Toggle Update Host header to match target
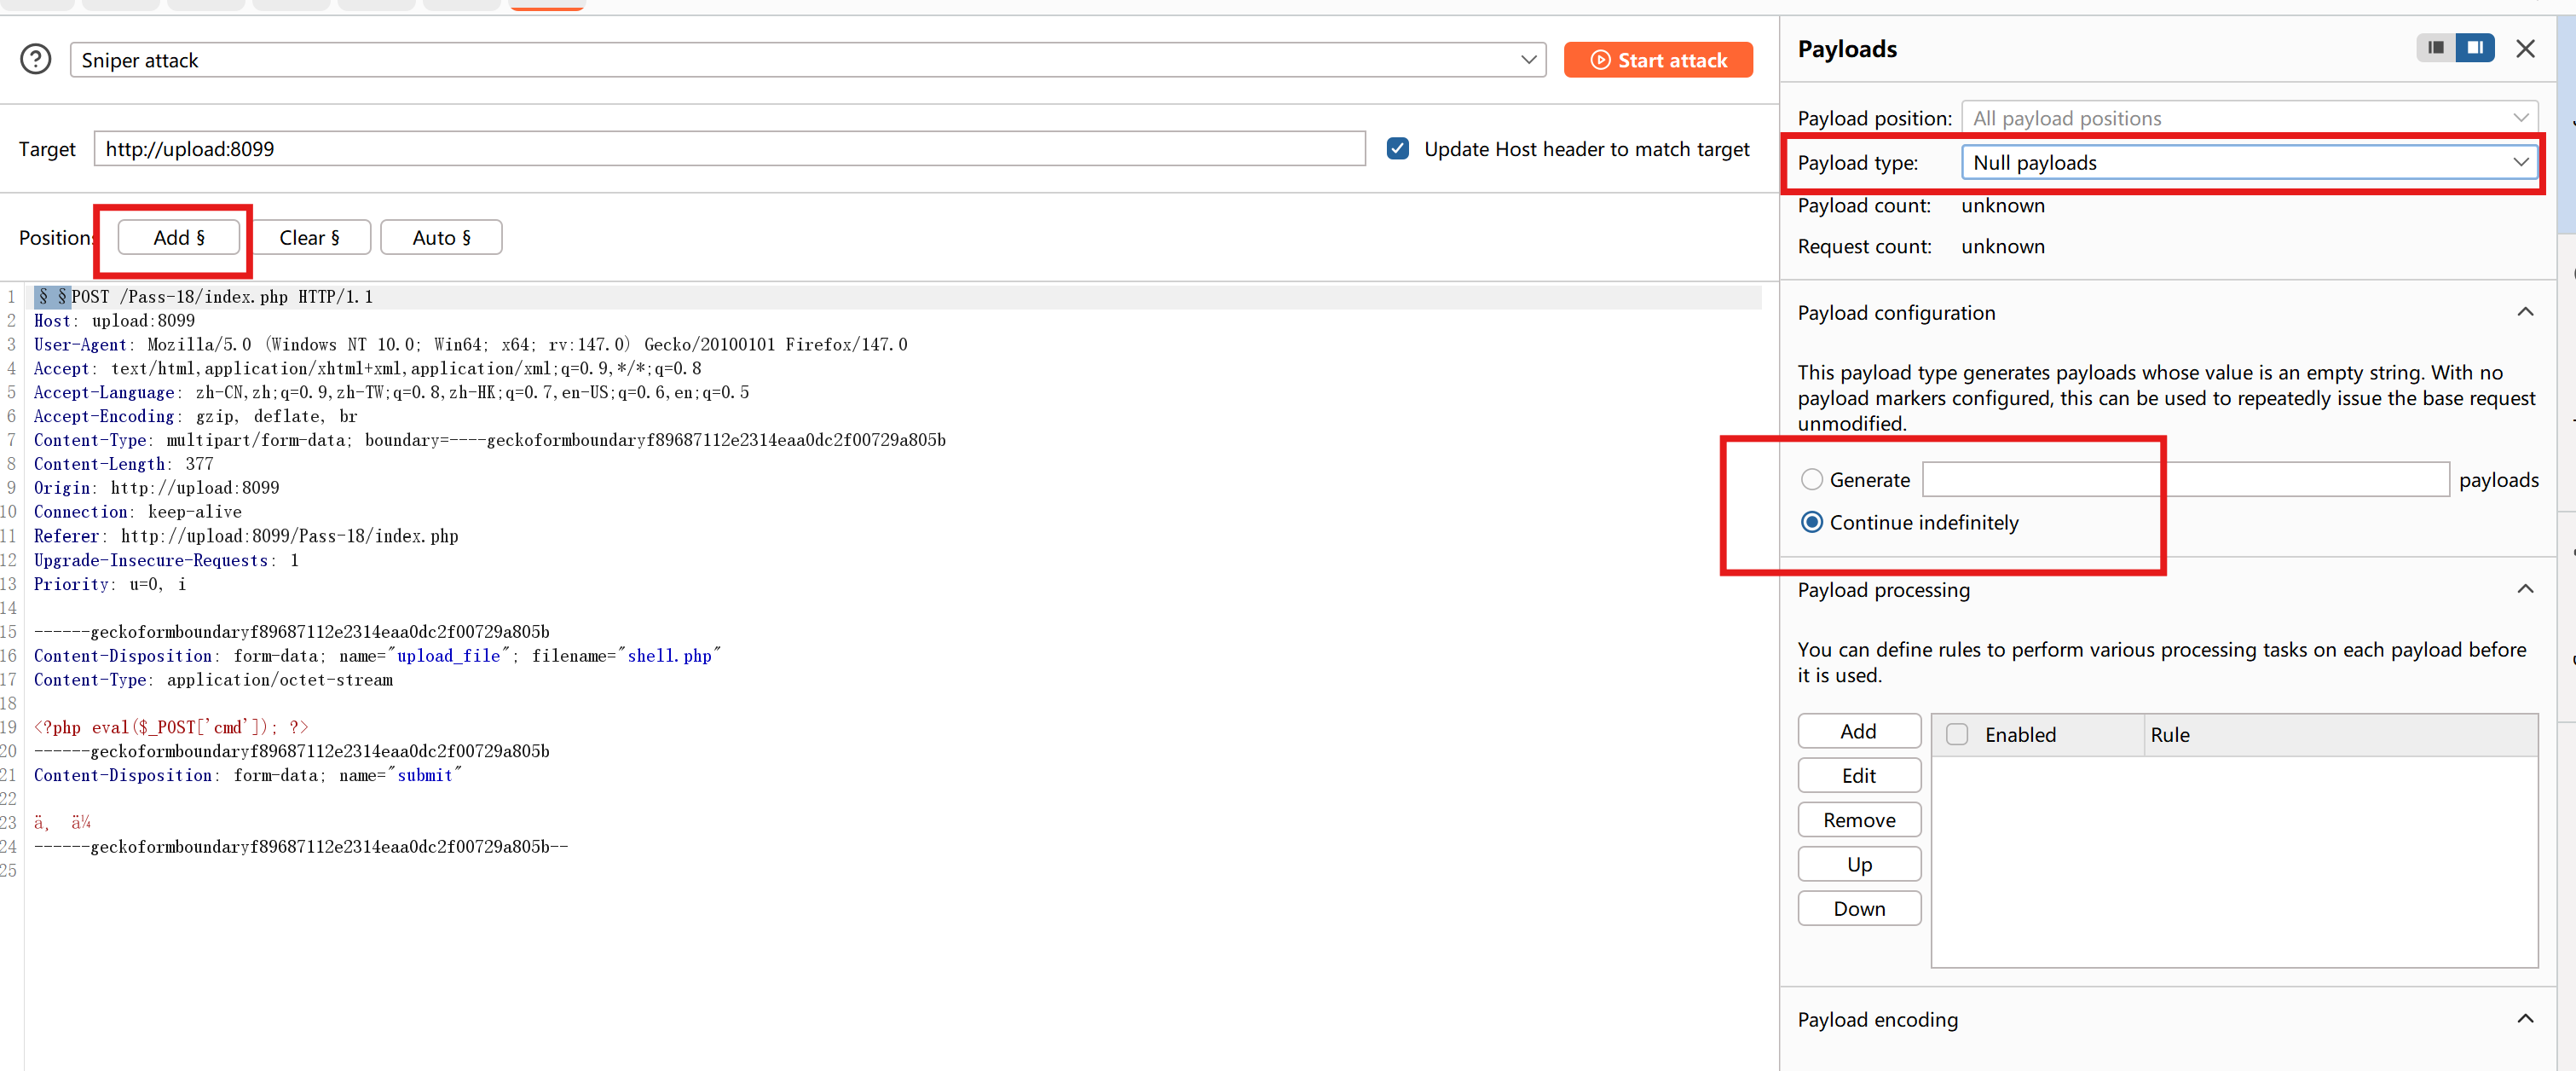 pyautogui.click(x=1398, y=149)
